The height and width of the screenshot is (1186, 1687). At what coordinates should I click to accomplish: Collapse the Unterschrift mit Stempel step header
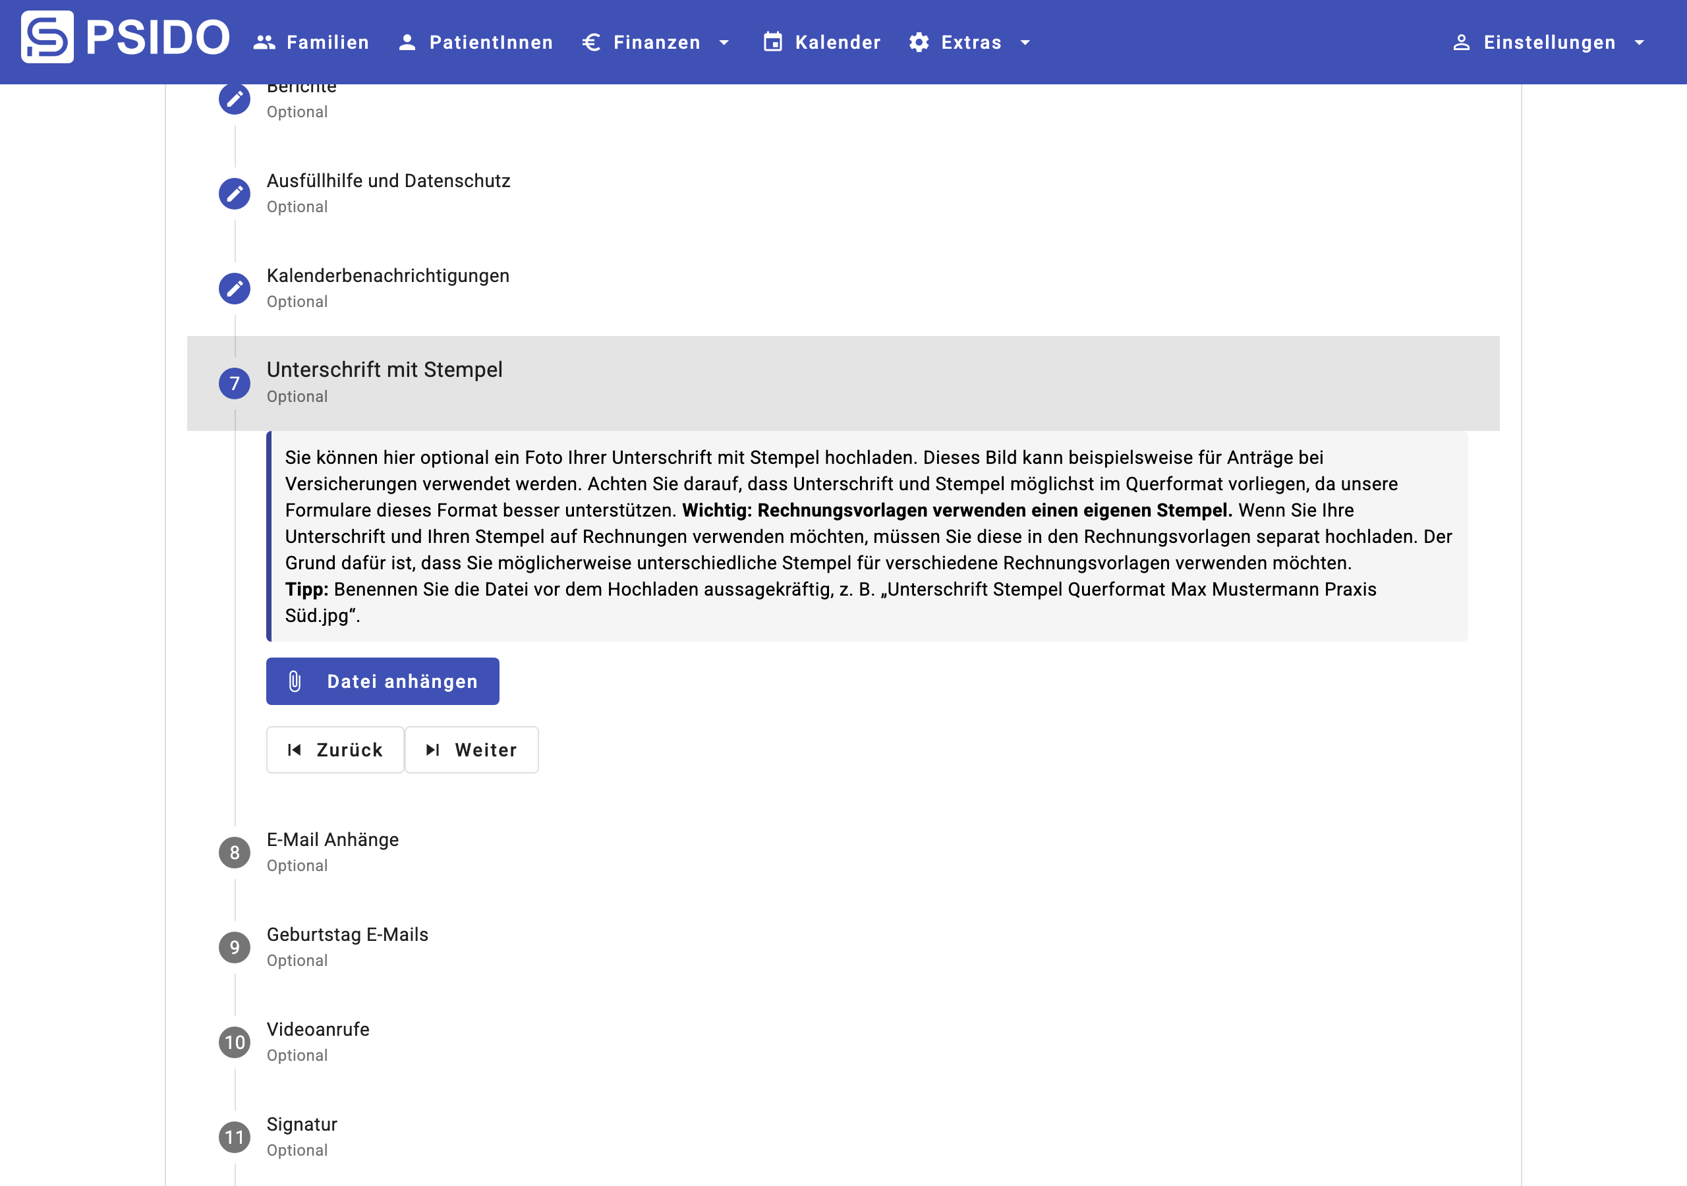(384, 370)
